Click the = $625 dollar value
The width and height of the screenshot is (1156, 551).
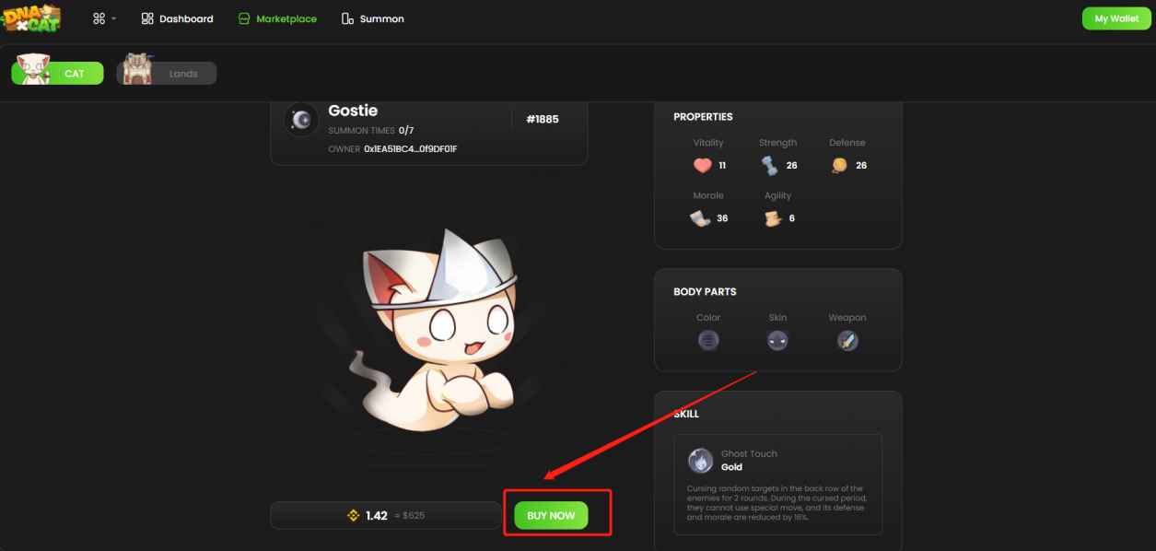coord(408,516)
